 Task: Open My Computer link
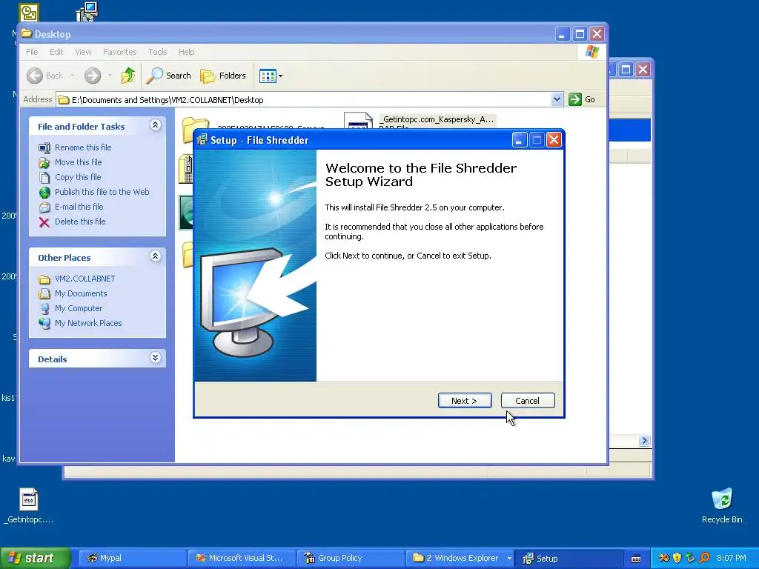tap(79, 308)
